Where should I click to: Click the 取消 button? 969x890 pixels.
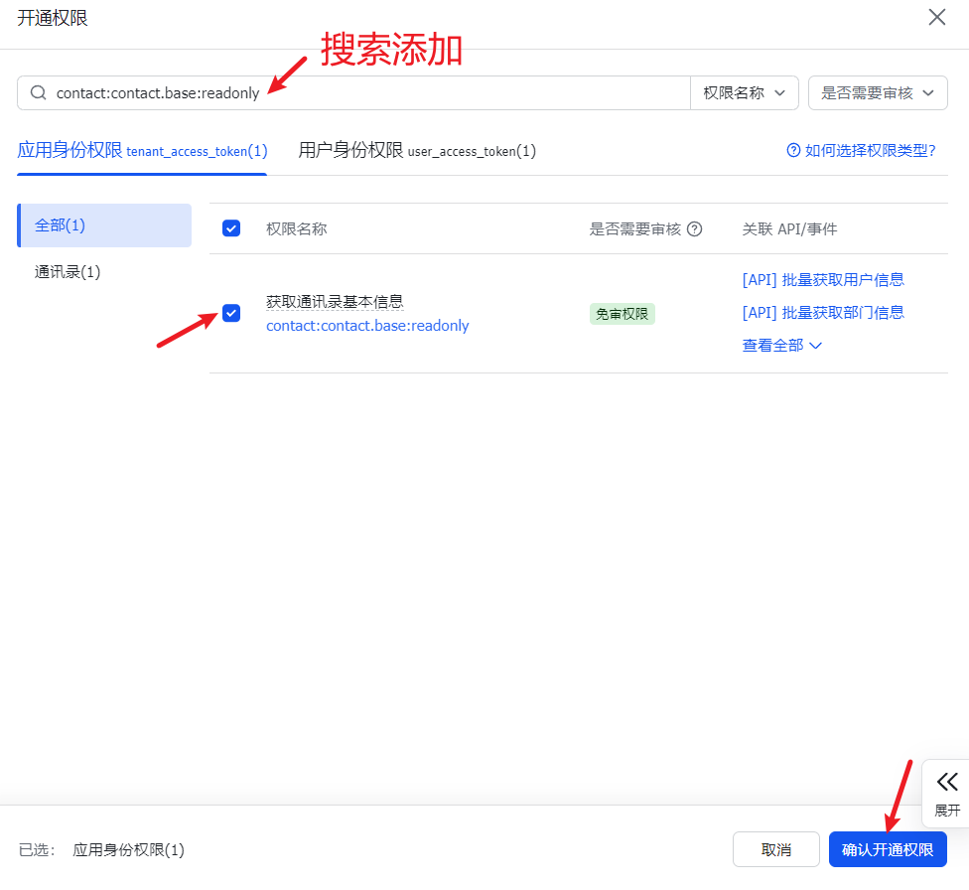pos(775,850)
